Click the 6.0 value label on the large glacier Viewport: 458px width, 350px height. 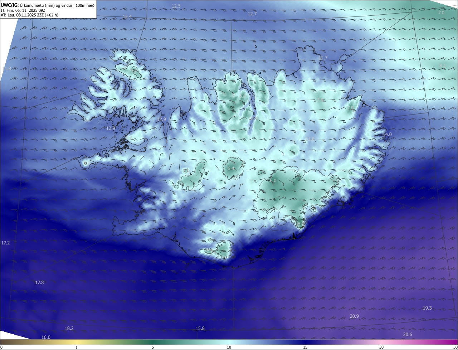click(273, 181)
